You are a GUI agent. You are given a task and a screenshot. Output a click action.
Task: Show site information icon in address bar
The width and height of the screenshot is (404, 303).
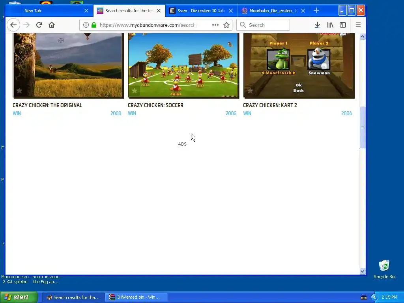(x=86, y=25)
